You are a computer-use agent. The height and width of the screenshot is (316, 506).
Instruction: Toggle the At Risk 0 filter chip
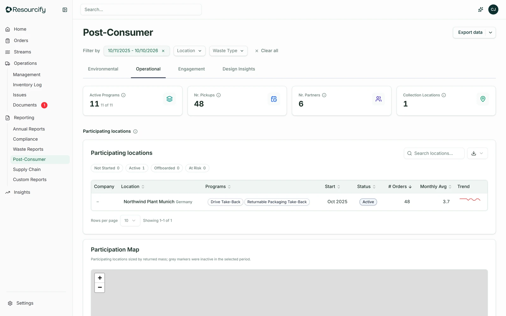pyautogui.click(x=197, y=168)
